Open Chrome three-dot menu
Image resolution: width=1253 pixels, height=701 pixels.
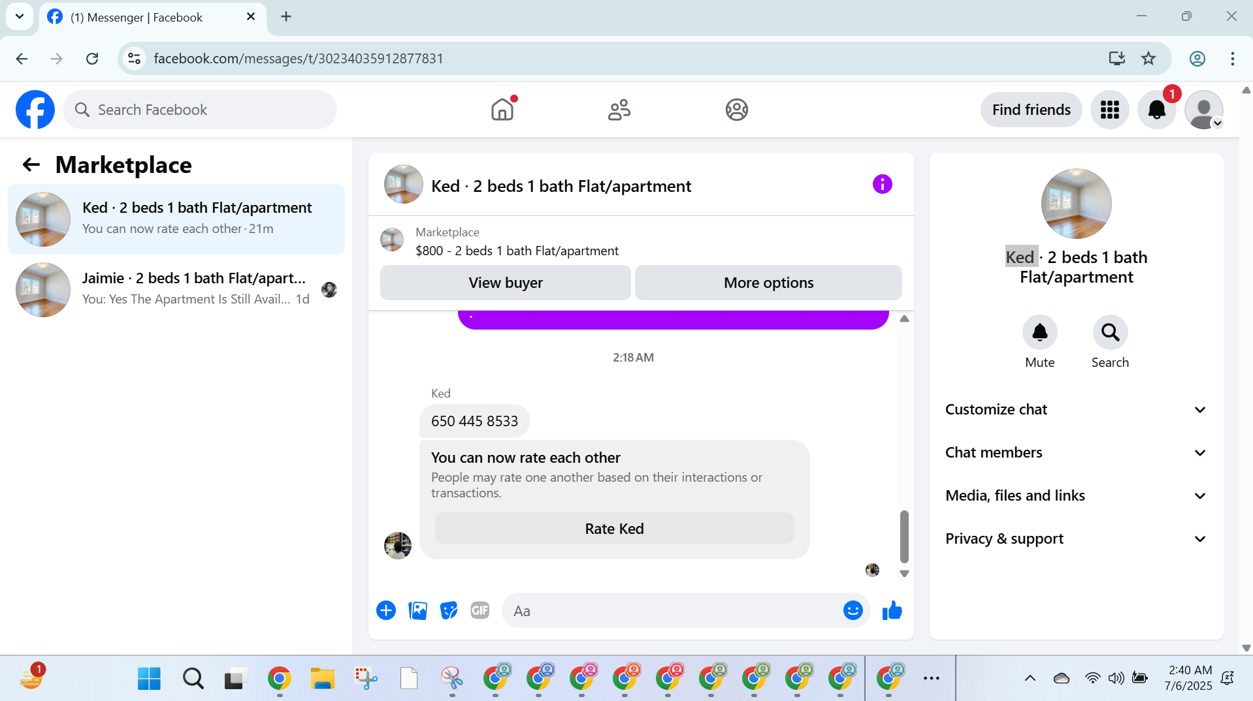(1232, 59)
